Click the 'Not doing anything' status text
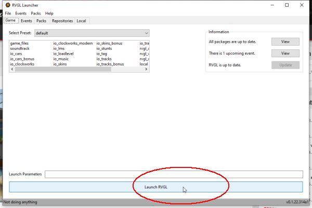The image size is (312, 208). click(20, 202)
